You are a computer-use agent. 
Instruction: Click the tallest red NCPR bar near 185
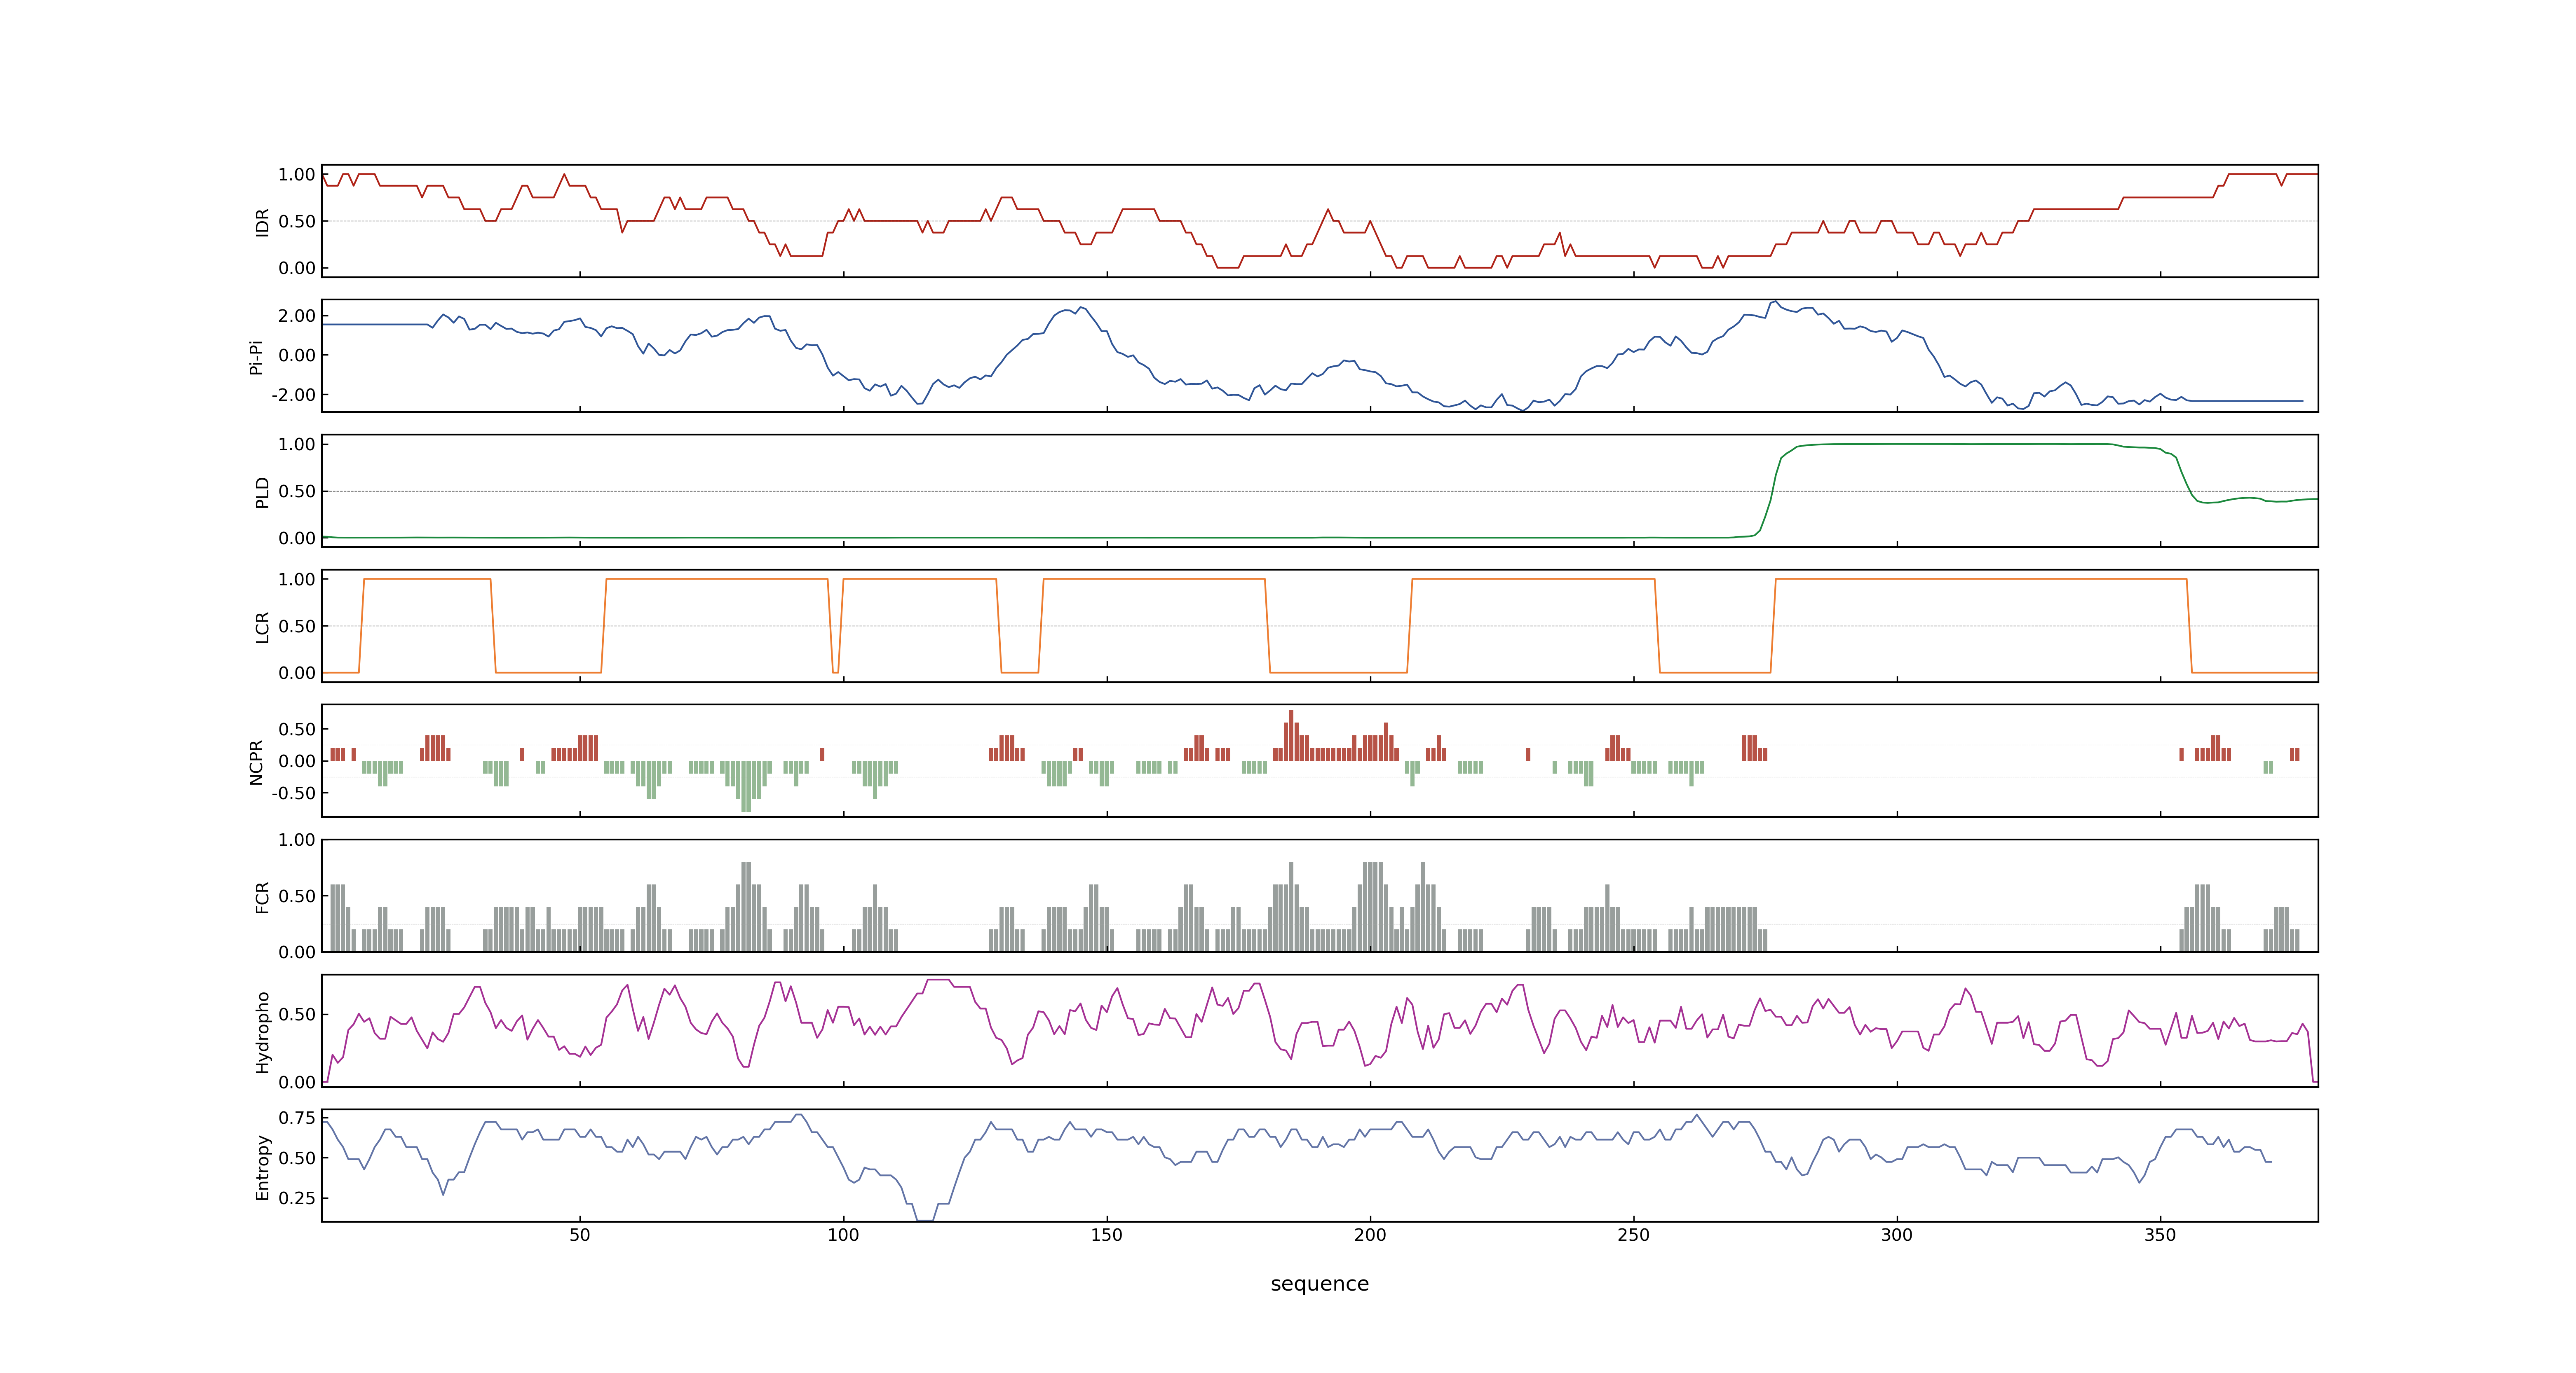[1291, 735]
